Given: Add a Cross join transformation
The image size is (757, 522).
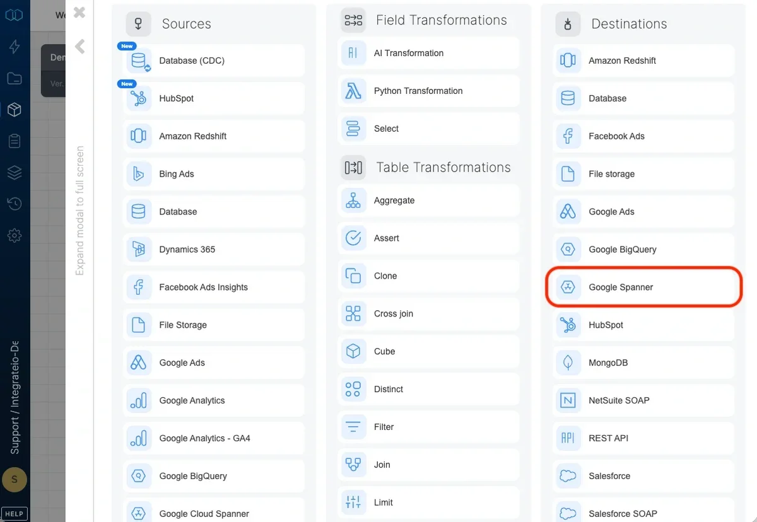Looking at the screenshot, I should 428,314.
